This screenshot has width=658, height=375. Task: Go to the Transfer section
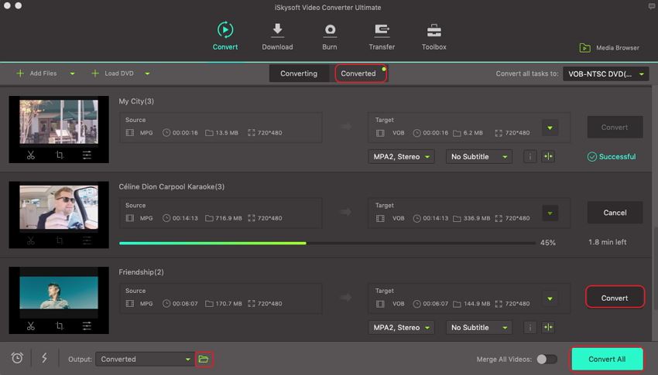[382, 31]
